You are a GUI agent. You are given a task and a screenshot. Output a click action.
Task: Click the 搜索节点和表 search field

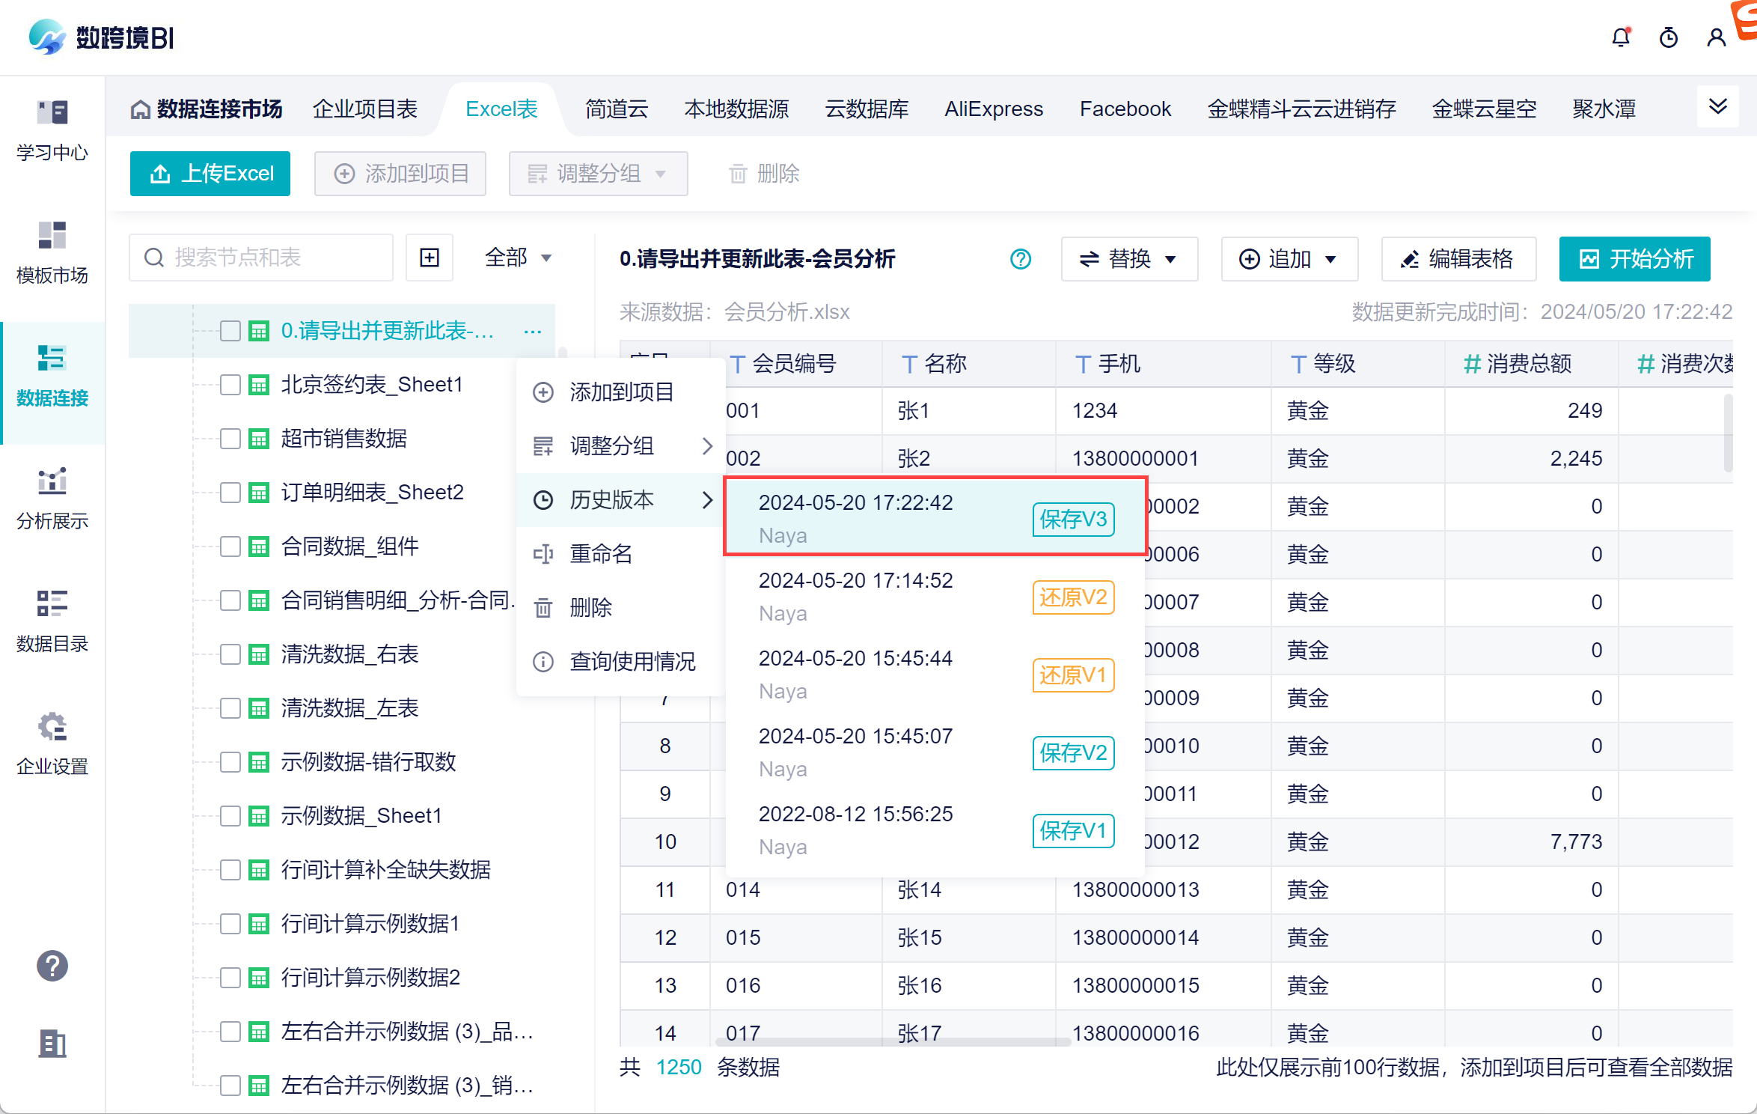point(262,258)
